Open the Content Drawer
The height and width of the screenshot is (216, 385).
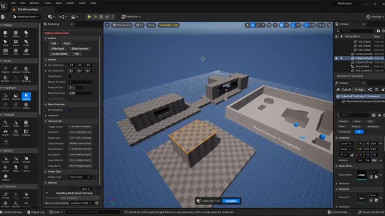tap(11, 212)
